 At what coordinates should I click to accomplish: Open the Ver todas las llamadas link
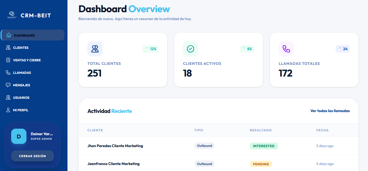click(330, 111)
